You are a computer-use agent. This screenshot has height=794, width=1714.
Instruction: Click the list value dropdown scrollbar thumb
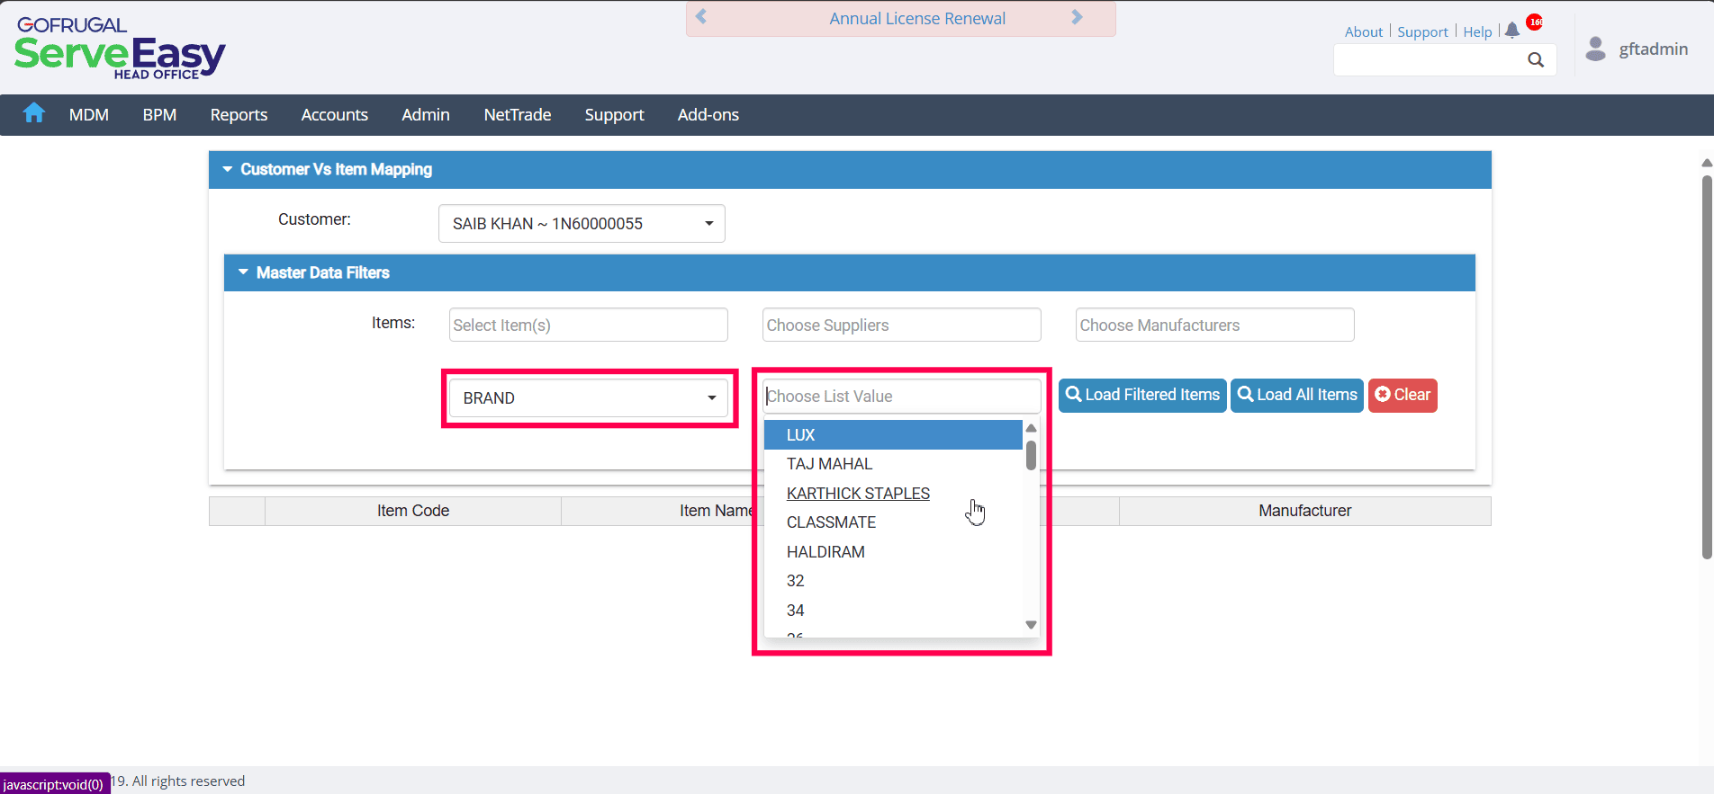click(1031, 455)
